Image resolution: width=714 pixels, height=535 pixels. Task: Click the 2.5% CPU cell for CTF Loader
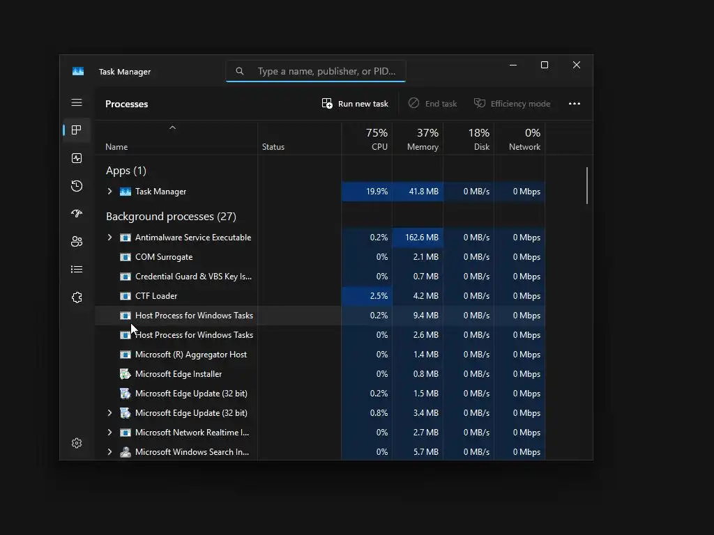coord(367,296)
